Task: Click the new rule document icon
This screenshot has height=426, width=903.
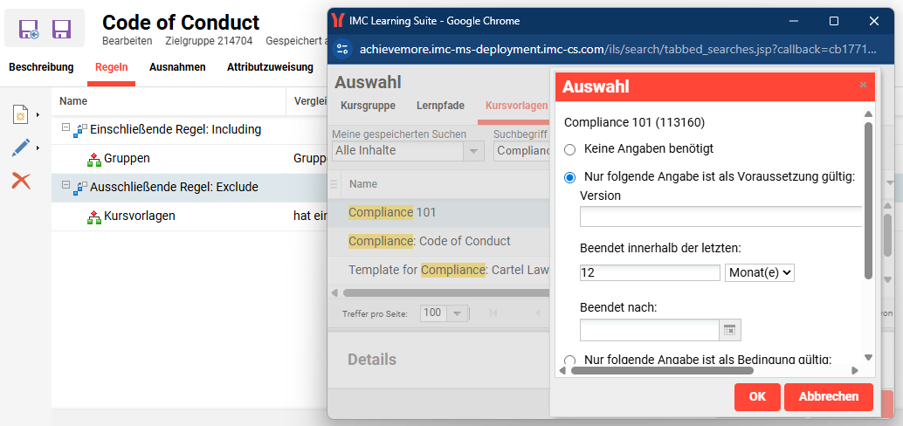Action: click(x=21, y=114)
